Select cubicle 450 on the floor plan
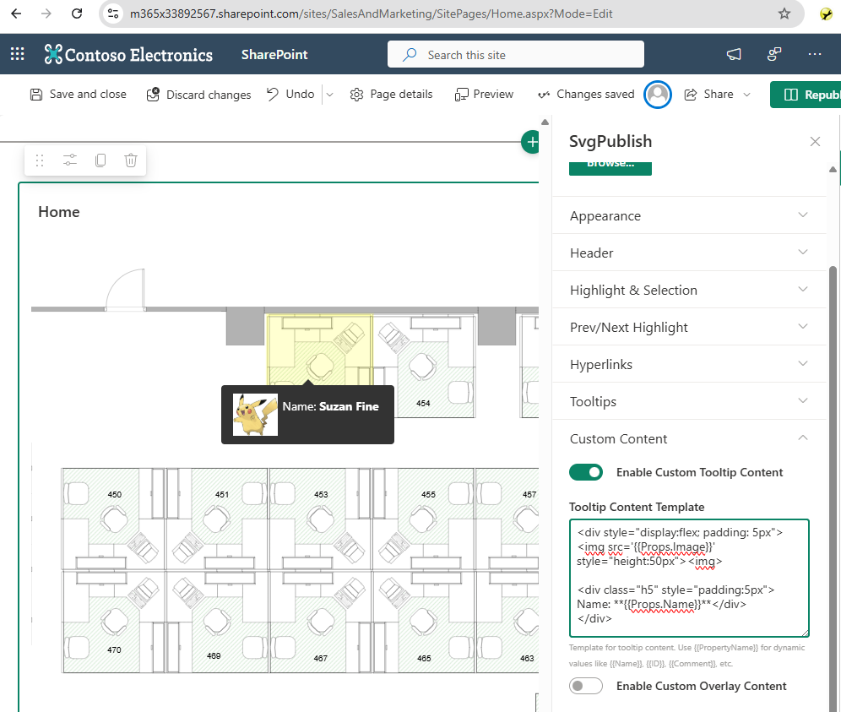This screenshot has width=841, height=712. 114,519
